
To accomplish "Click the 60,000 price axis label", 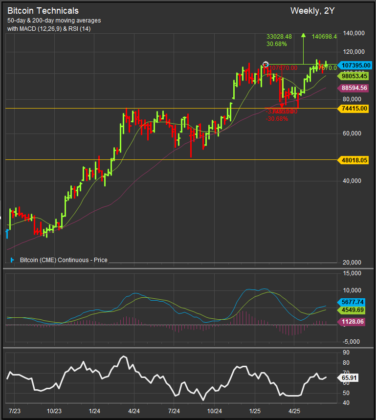I will (352, 133).
